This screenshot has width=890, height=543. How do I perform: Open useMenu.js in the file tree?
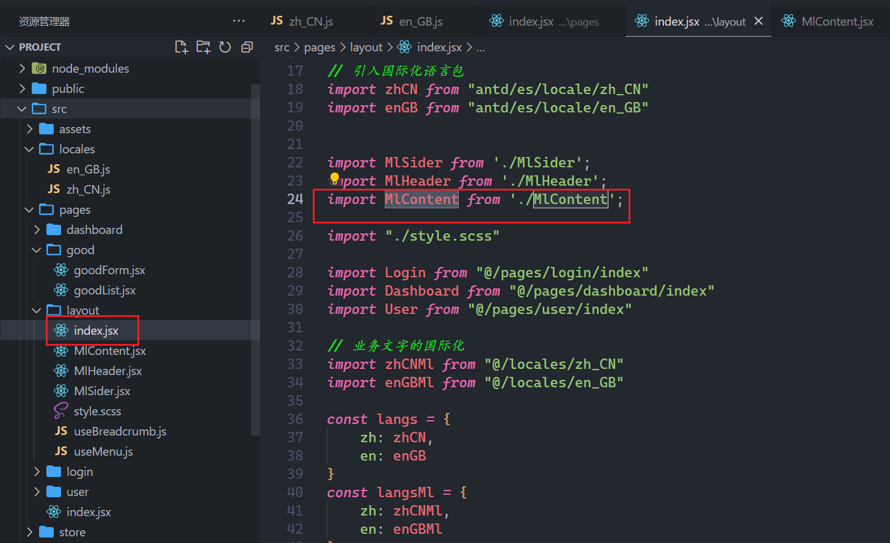[103, 451]
